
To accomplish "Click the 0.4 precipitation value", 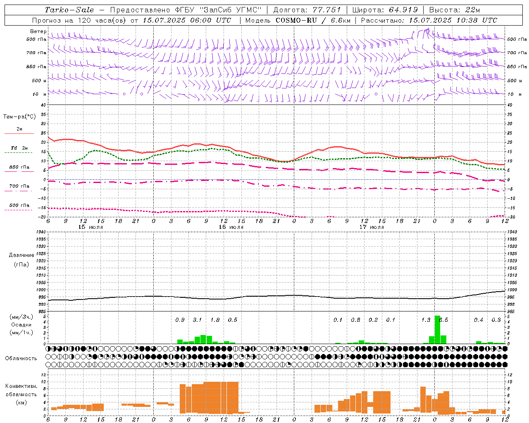I will click(x=479, y=320).
